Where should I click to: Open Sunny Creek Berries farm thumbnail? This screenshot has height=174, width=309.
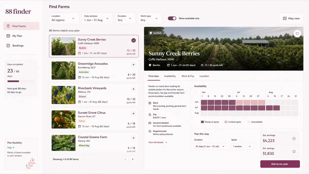pyautogui.click(x=63, y=46)
